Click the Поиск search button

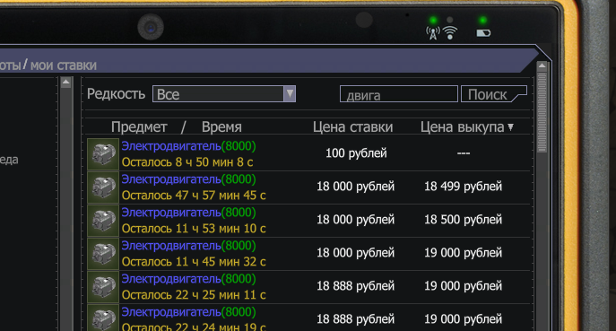click(x=494, y=94)
